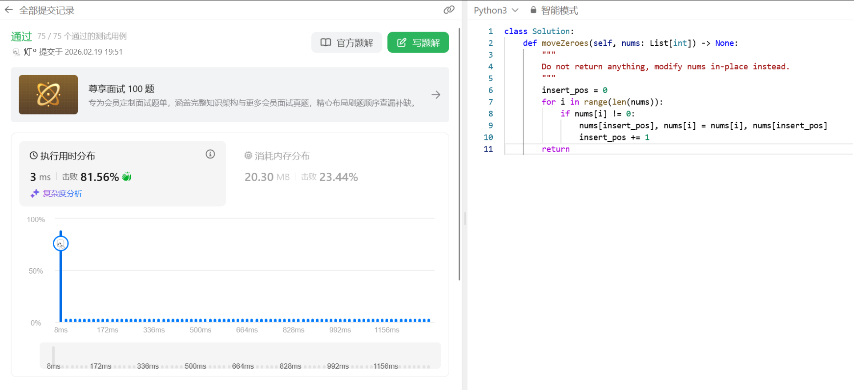Viewport: 854px width, 390px height.
Task: Click the clock icon beside 执行用时分布
Action: 33,155
